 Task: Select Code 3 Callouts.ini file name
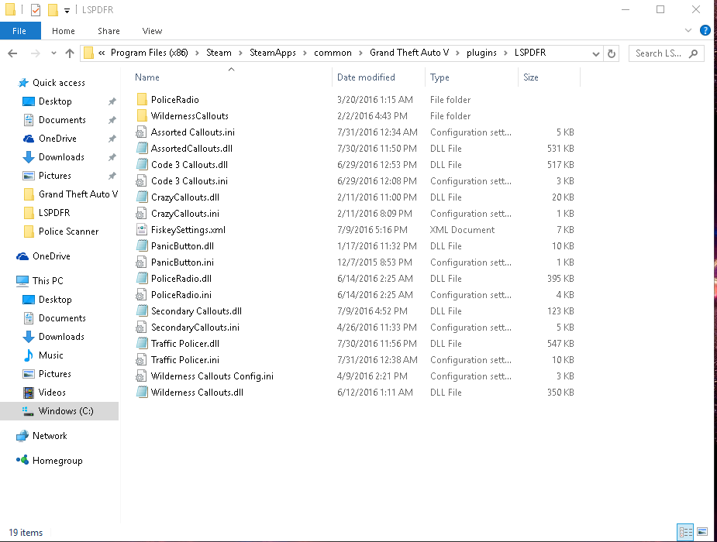click(189, 181)
